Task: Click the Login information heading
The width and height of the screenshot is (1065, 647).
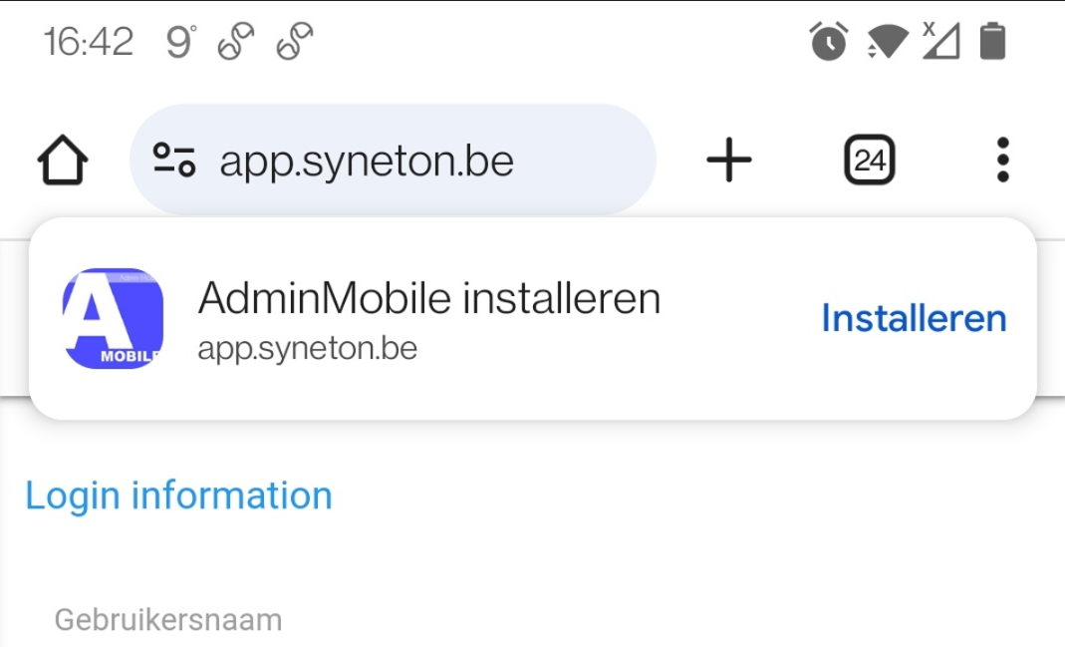Action: [x=178, y=496]
